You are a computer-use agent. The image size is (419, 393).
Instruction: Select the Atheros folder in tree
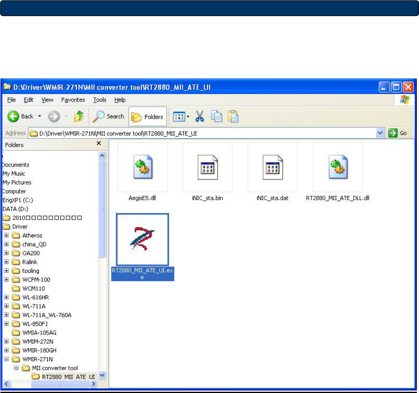coord(32,235)
